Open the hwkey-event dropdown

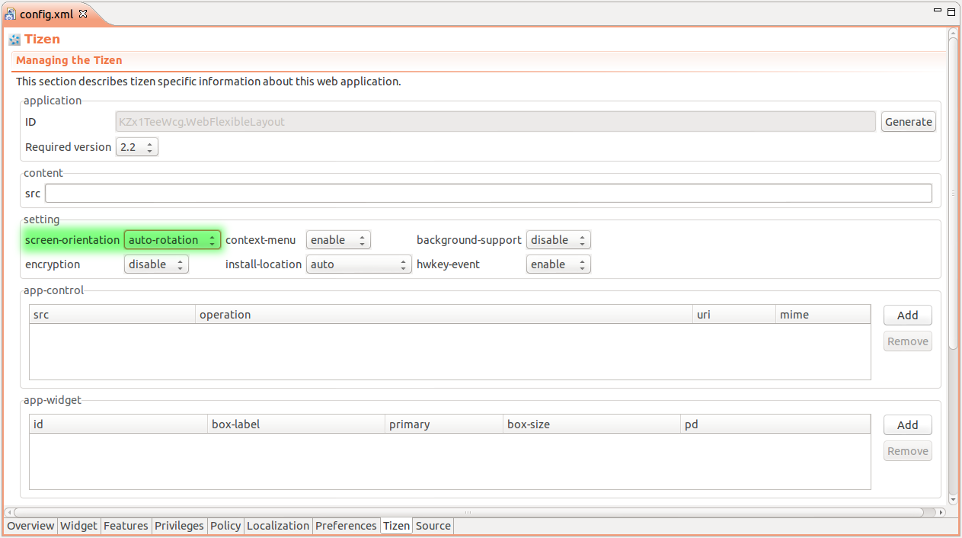click(558, 264)
